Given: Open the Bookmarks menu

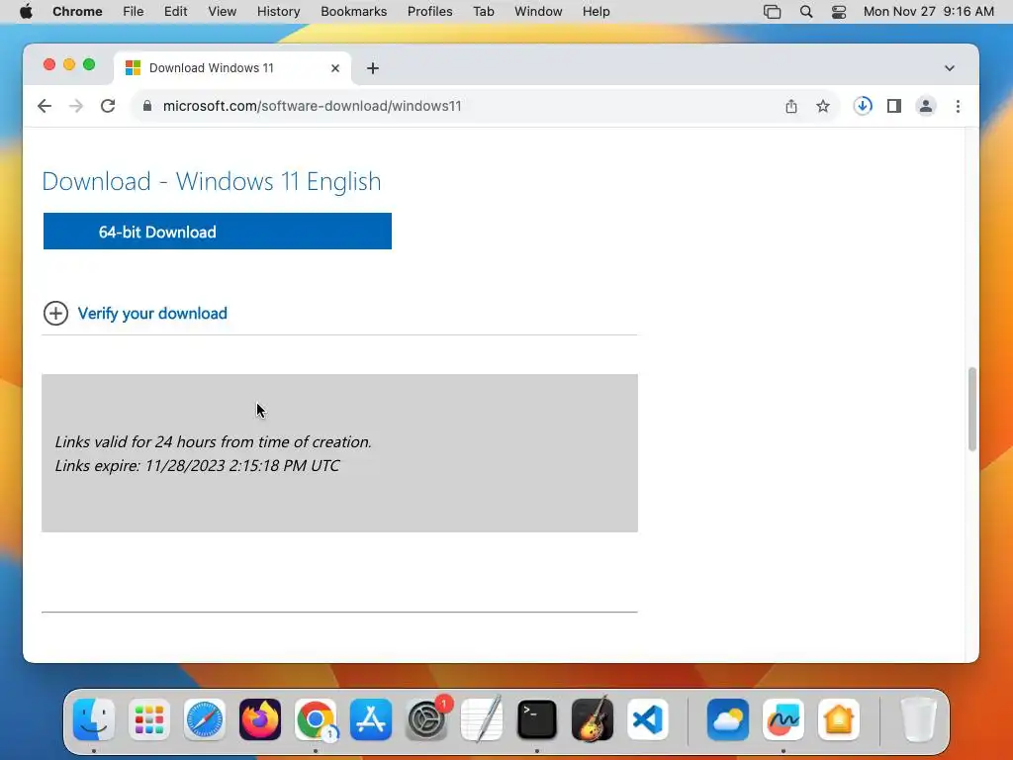Looking at the screenshot, I should tap(353, 11).
